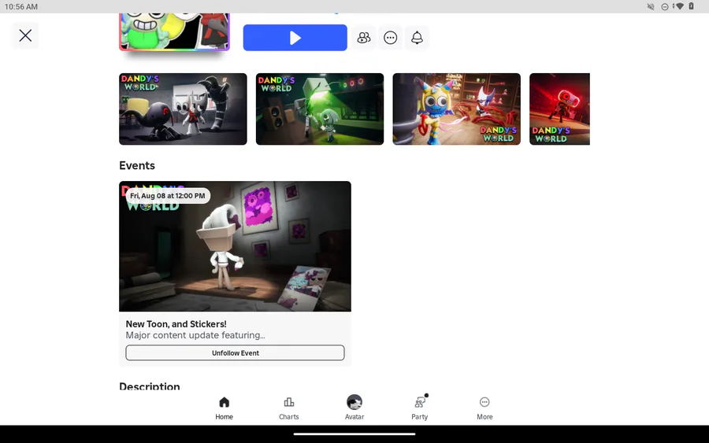The height and width of the screenshot is (443, 709).
Task: Tap the do-not-disturb status icon
Action: pos(665,6)
